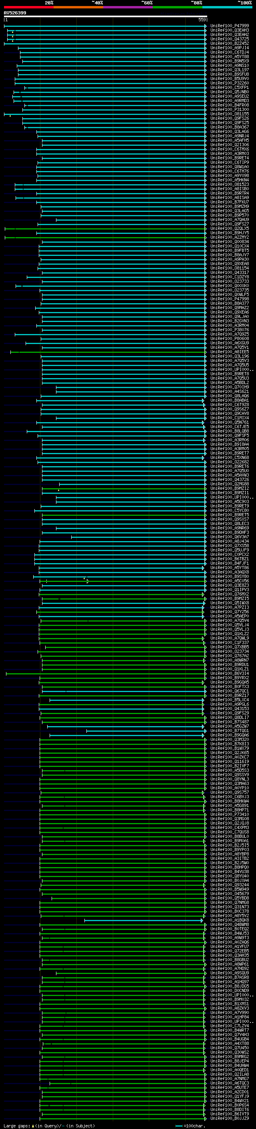Select the UniRef100_B9N5X9 label

point(230,61)
